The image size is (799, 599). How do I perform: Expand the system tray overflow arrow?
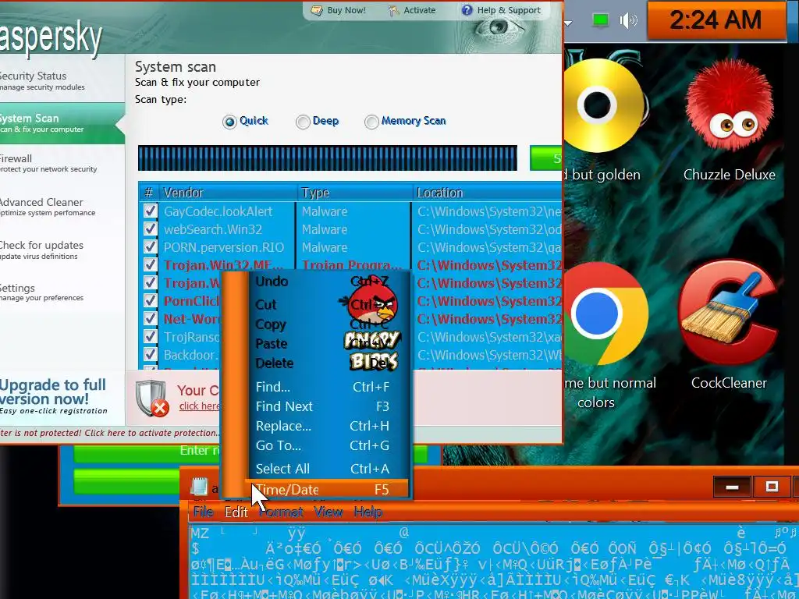pos(569,23)
